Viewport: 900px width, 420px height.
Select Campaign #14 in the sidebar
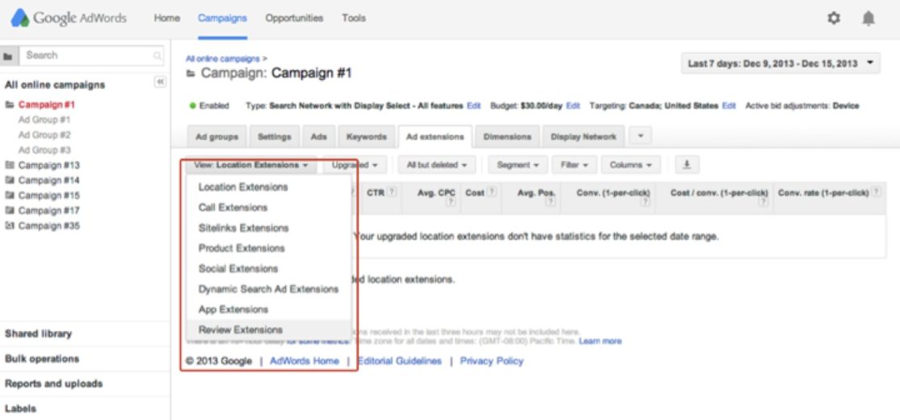48,180
